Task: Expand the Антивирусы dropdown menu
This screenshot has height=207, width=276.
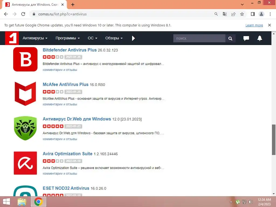Action: pos(35,38)
